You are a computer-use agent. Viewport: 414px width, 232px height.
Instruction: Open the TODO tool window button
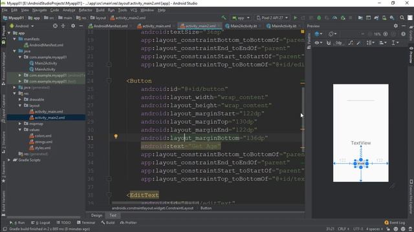[x=64, y=222]
